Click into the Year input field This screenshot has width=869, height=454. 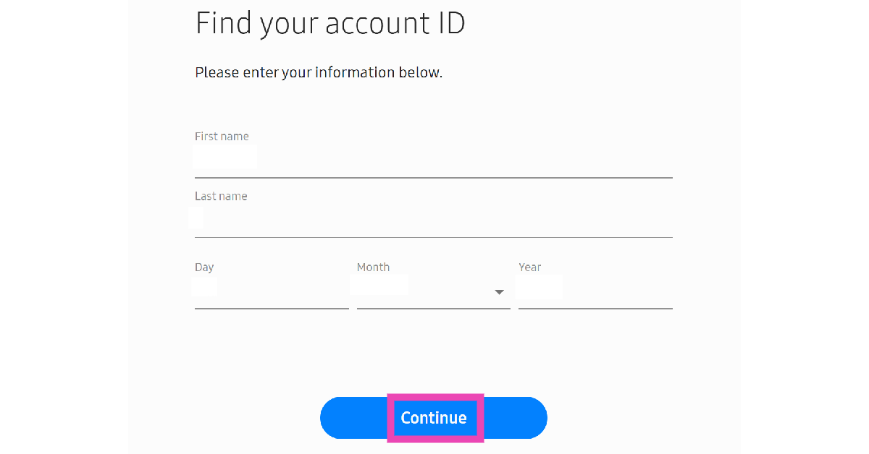595,291
